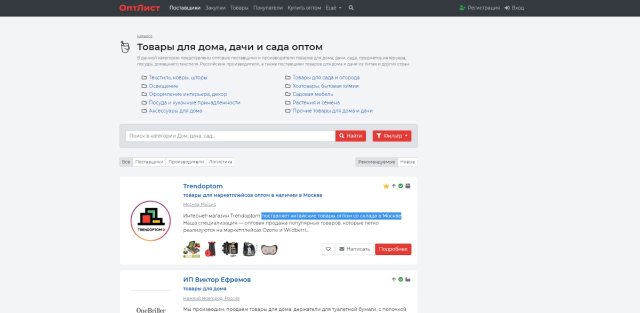
Task: Click Подробнее button on Trendoptom card
Action: click(x=393, y=249)
